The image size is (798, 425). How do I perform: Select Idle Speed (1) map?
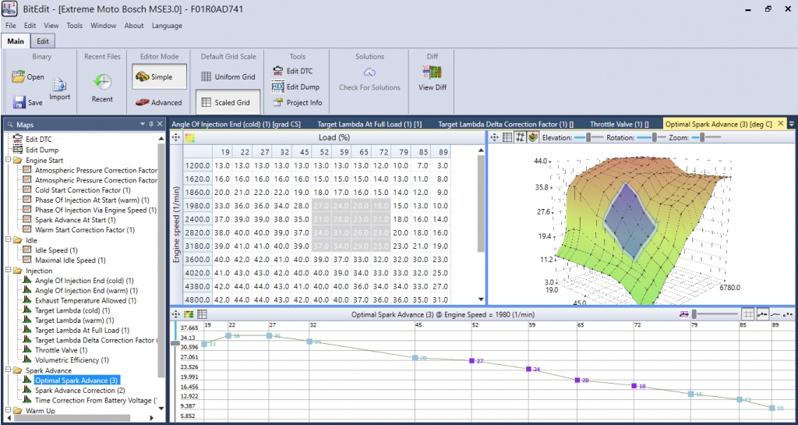[x=56, y=250]
